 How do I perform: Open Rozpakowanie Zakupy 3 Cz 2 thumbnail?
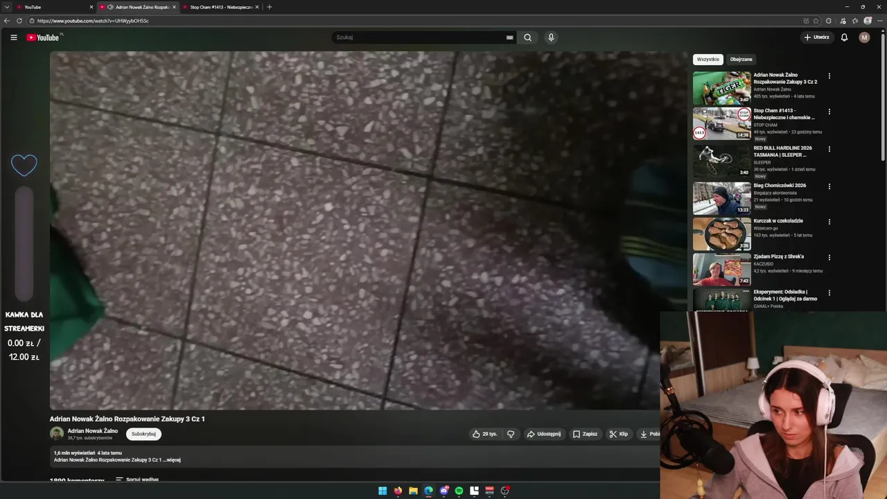click(722, 88)
